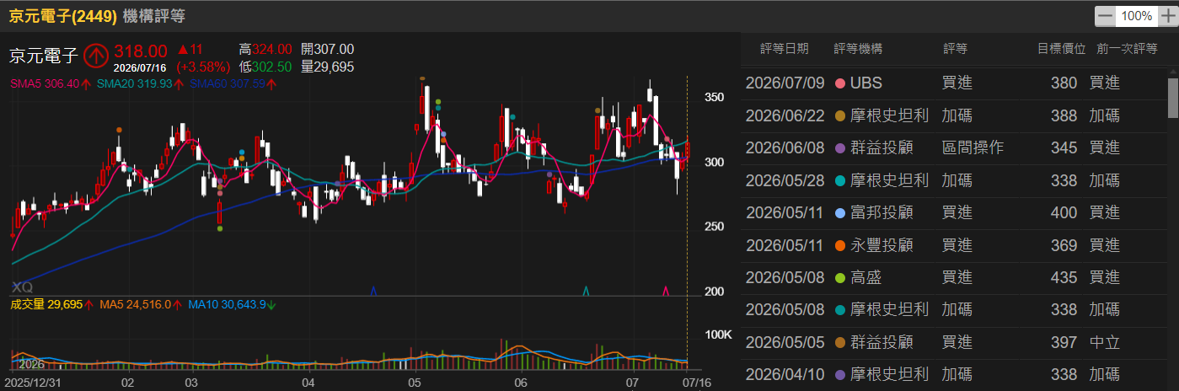
Task: Click the 機構評等 title tab
Action: (154, 16)
